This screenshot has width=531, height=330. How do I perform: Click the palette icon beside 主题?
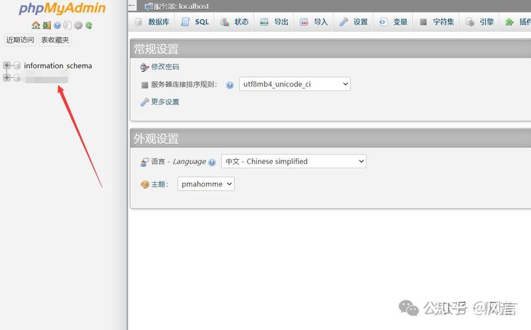coord(145,184)
